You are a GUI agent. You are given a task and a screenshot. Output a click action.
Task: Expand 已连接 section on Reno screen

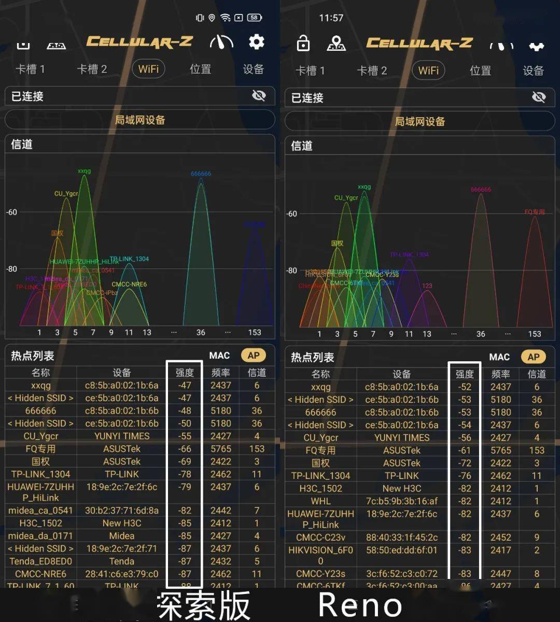pyautogui.click(x=420, y=97)
